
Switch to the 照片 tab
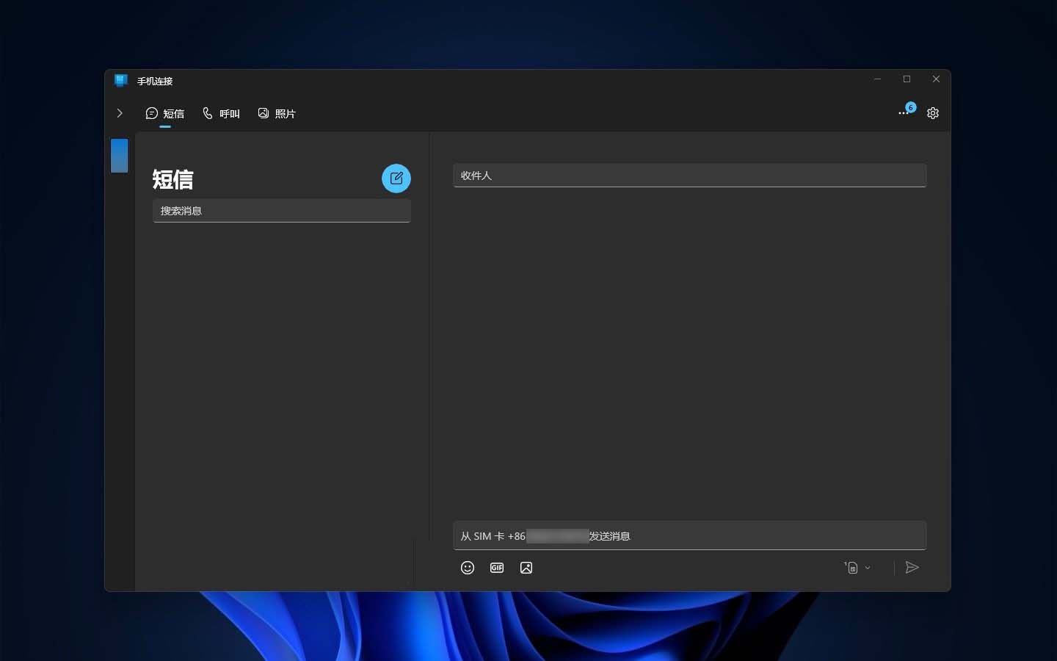point(277,114)
